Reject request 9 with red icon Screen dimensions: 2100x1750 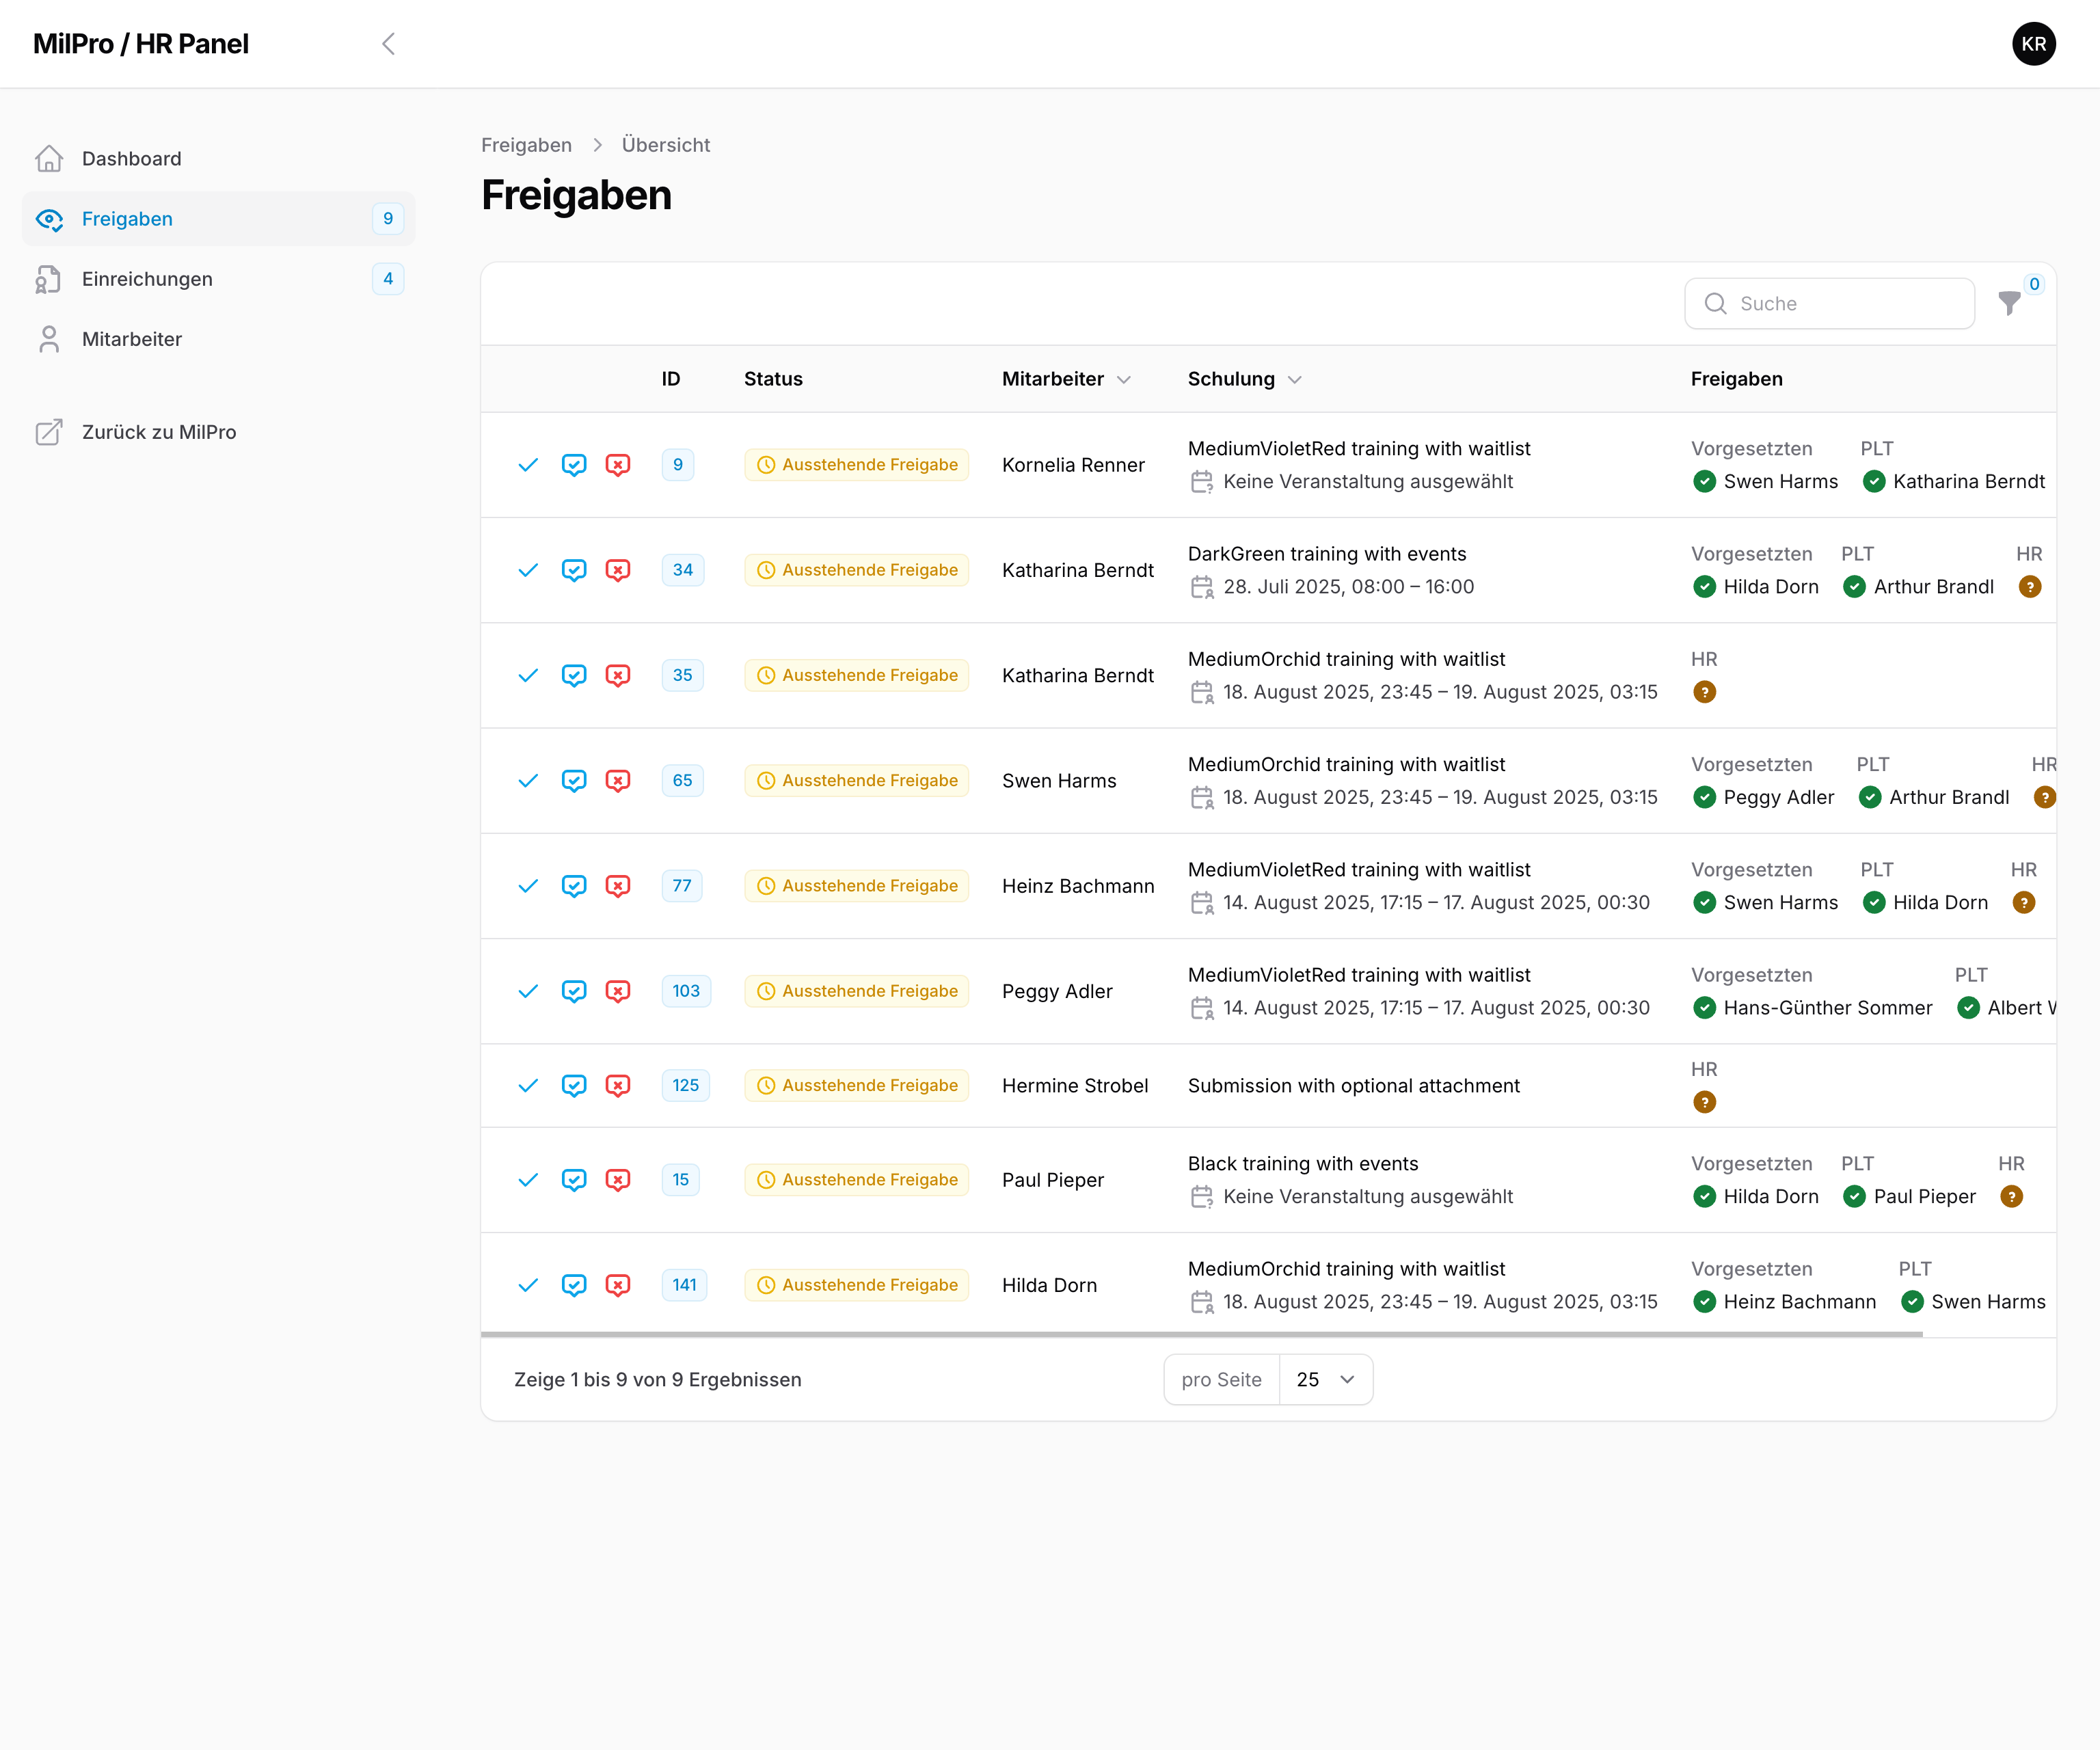click(x=618, y=465)
